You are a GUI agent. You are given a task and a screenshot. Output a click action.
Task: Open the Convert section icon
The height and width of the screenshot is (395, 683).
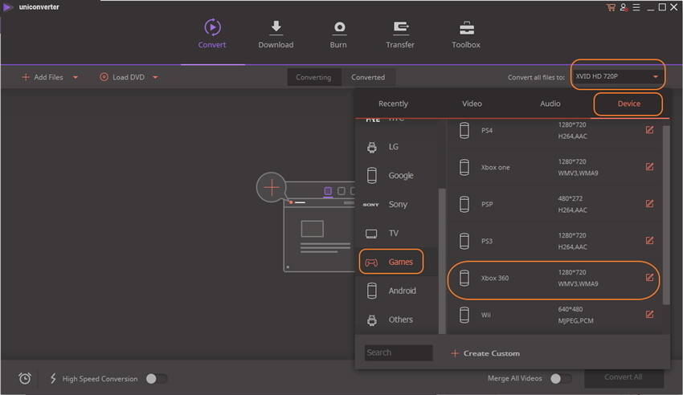pyautogui.click(x=212, y=27)
